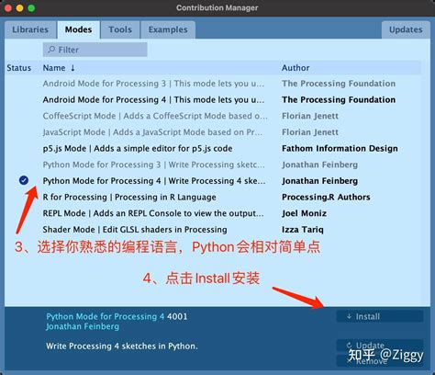Show the Updates tab

406,29
